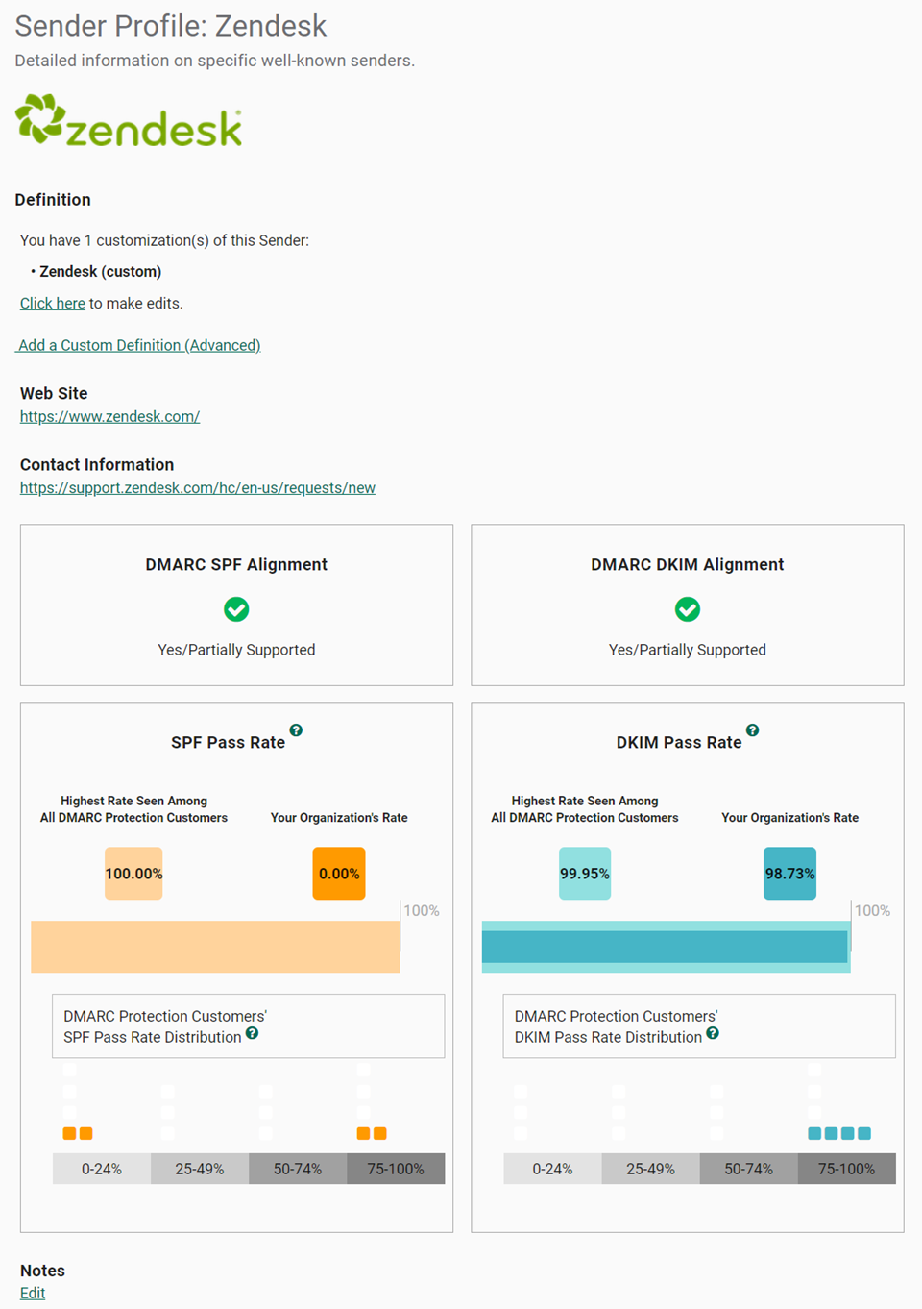
Task: Select the 0-24% DKIM distribution bucket
Action: point(552,1169)
